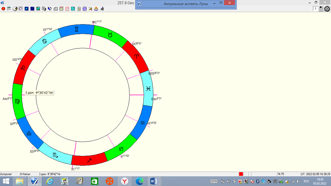Switch input language via 'РУС' indicator

[306, 181]
